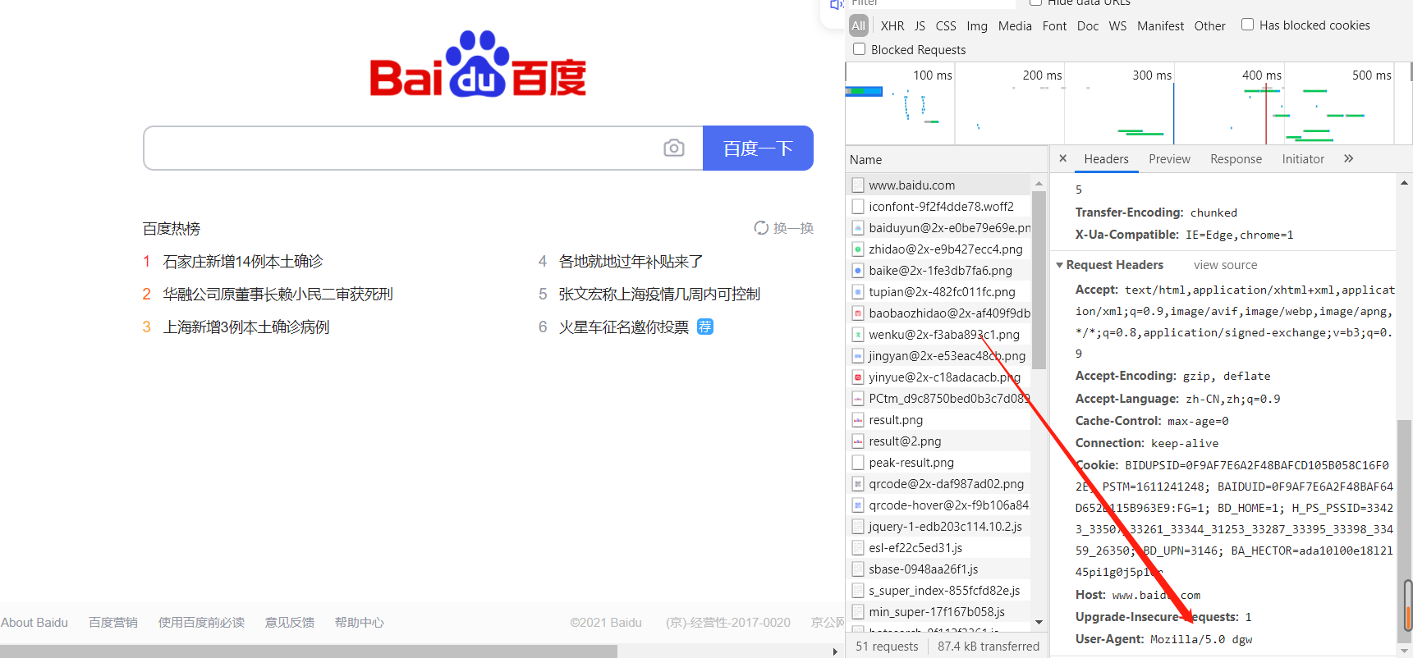Click icon of result.png request

pyautogui.click(x=858, y=420)
